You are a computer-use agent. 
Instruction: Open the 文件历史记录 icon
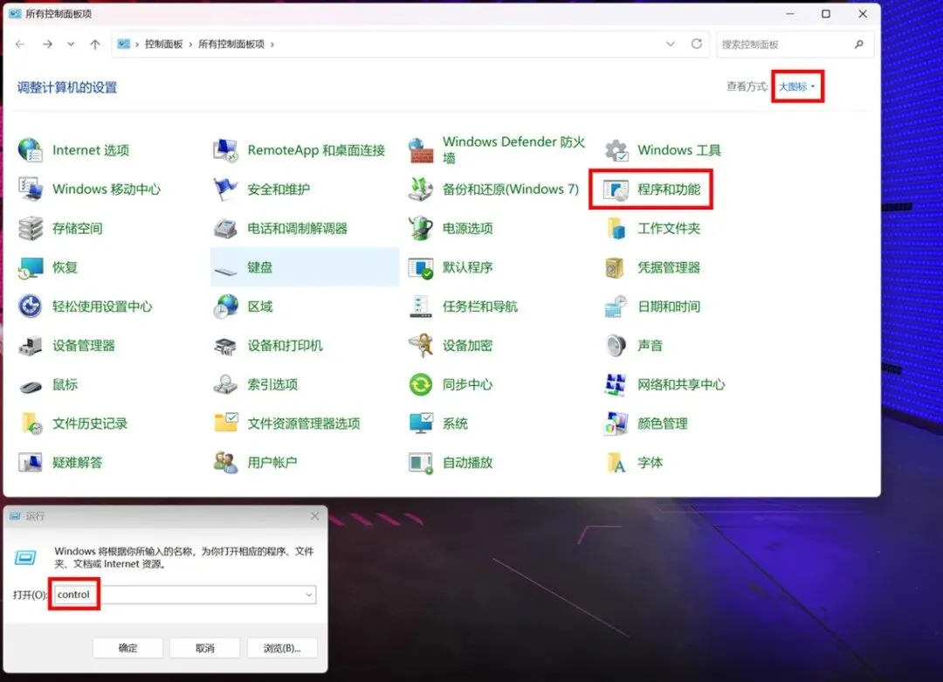click(x=31, y=424)
